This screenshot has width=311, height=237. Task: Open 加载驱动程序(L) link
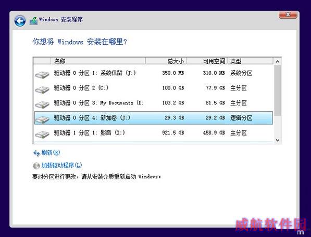tap(61, 165)
